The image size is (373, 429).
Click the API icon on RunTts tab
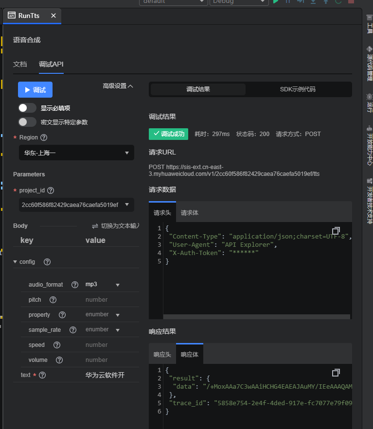pos(12,15)
